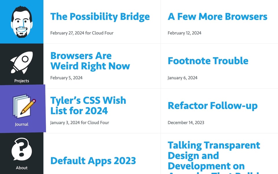Click the "January 6, 2024" date under Footnote Trouble
The width and height of the screenshot is (278, 174).
182,78
